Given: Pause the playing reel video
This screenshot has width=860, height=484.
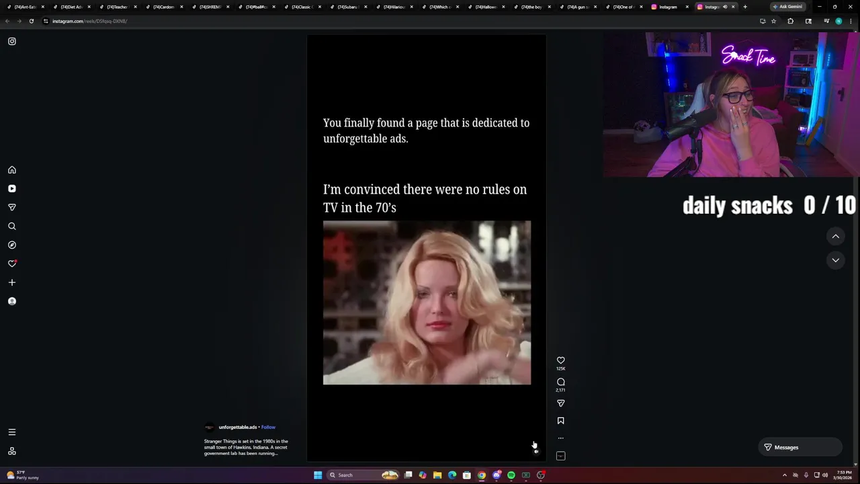Looking at the screenshot, I should 427,249.
